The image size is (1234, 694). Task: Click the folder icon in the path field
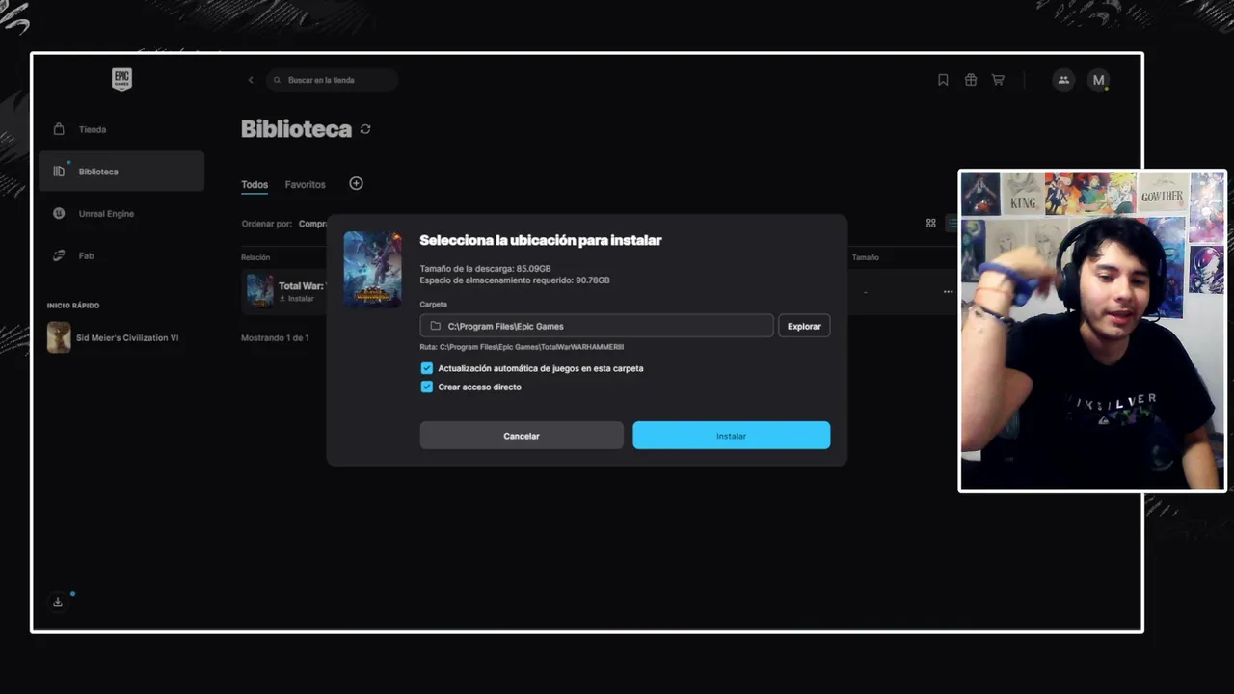pos(436,326)
